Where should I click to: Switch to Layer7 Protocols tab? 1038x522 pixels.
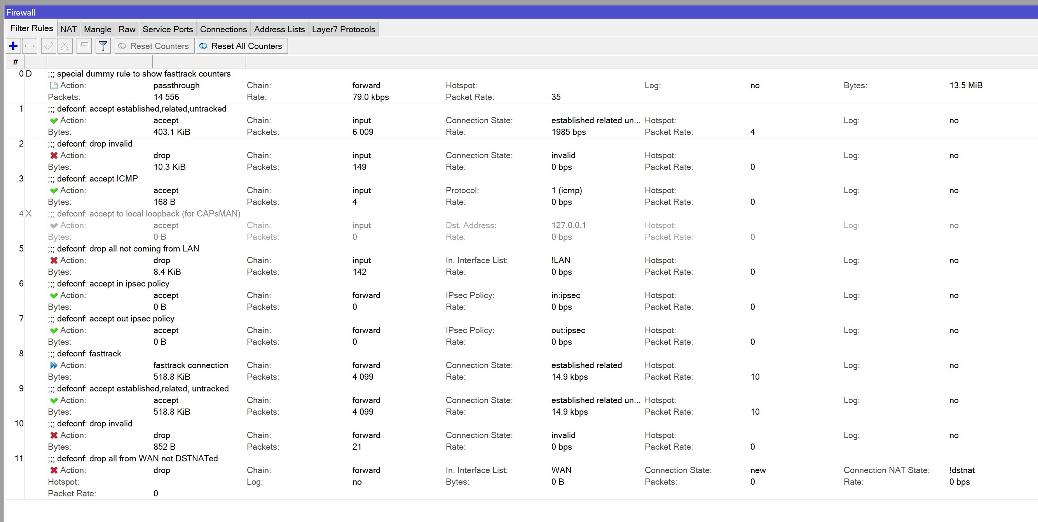(343, 29)
